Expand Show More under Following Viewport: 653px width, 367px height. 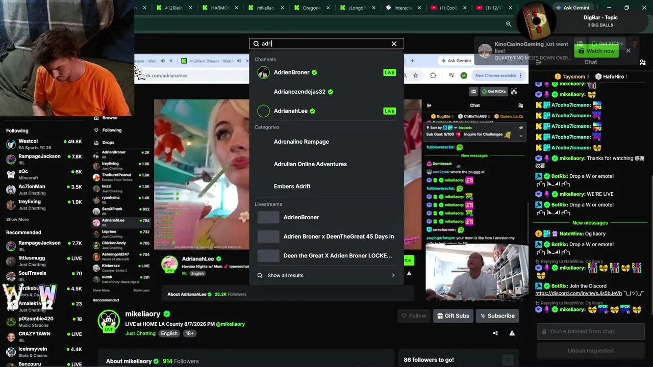17,220
